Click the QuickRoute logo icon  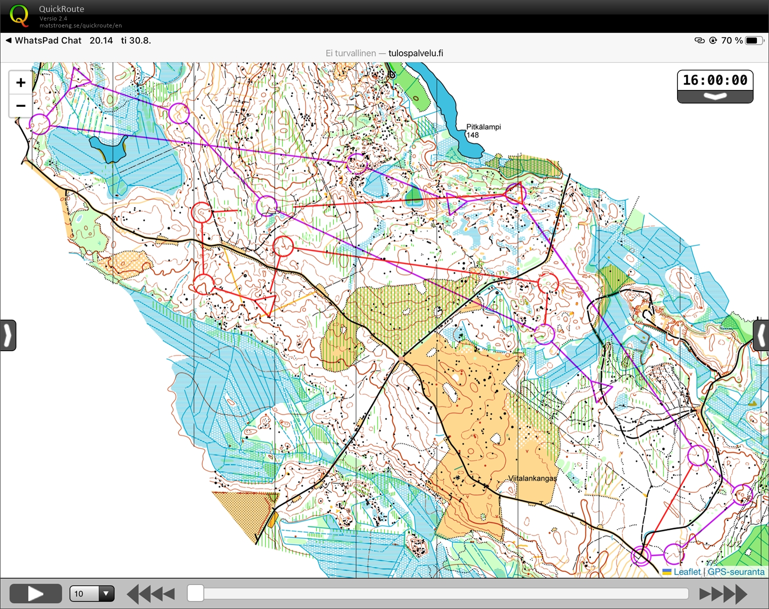coord(19,15)
